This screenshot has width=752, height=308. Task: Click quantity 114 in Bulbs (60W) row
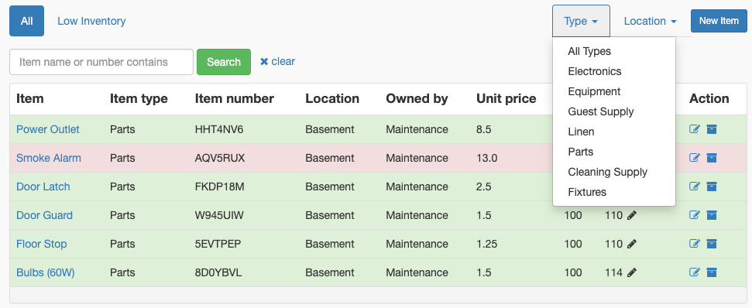click(614, 272)
